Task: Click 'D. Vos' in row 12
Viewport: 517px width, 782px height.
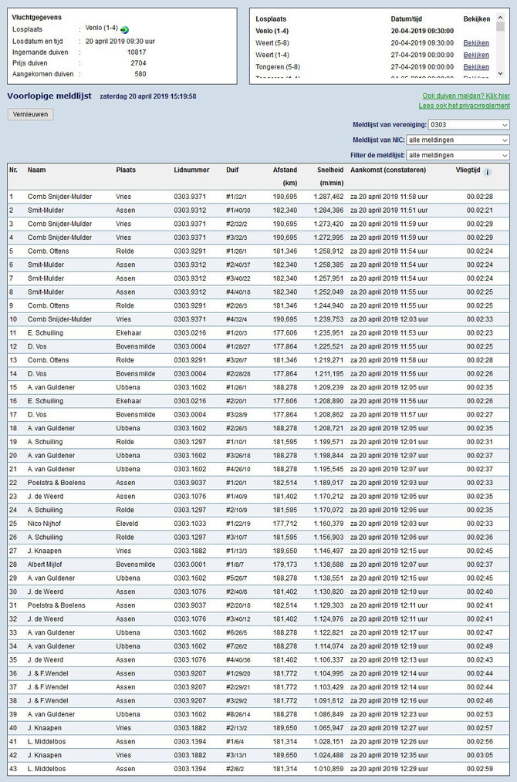Action: (x=37, y=346)
